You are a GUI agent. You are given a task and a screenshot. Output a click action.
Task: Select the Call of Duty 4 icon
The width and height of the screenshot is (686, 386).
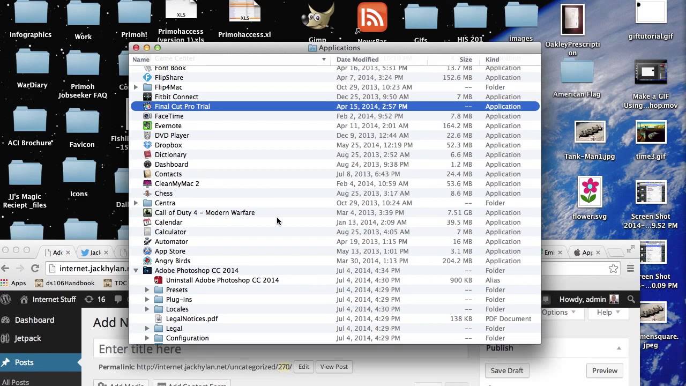(x=147, y=212)
